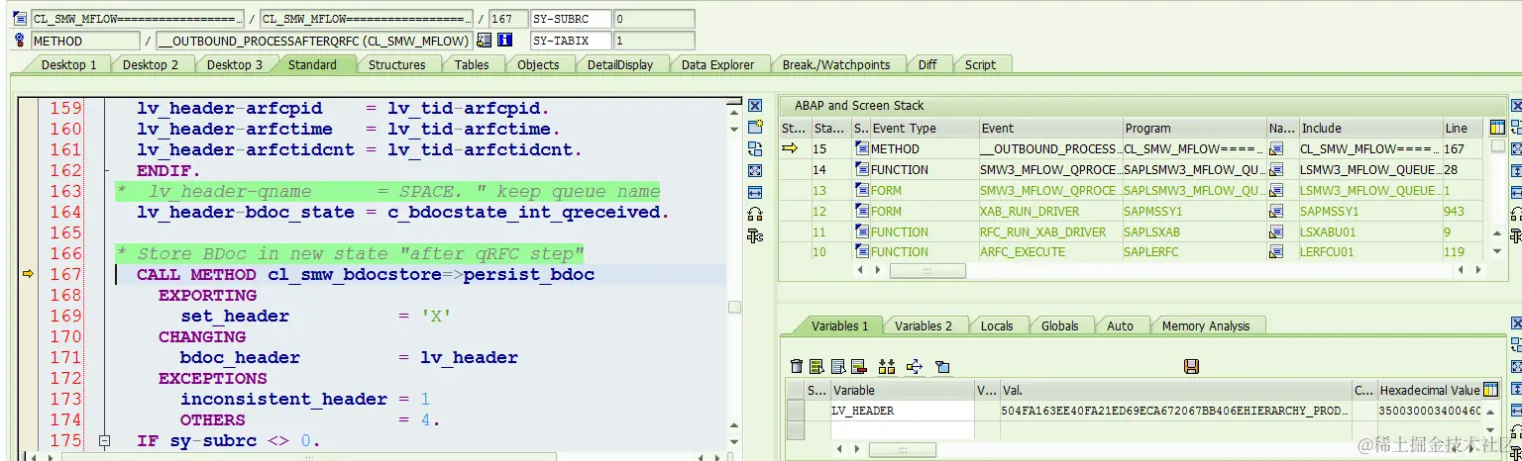
Task: Click the source editor vertical scrollbar thumb
Action: (734, 308)
